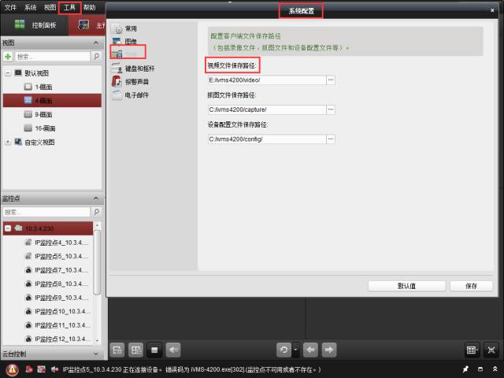This screenshot has width=504, height=378.
Task: Click the 监控点 search input field
Action: pyautogui.click(x=46, y=212)
